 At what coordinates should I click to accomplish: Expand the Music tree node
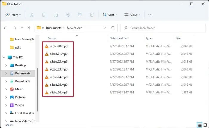(6, 89)
